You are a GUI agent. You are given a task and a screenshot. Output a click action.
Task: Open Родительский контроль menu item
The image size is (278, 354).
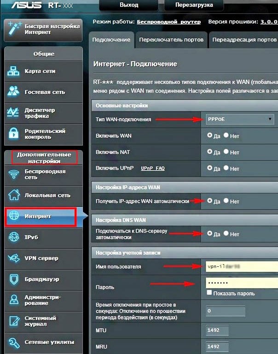(x=44, y=134)
